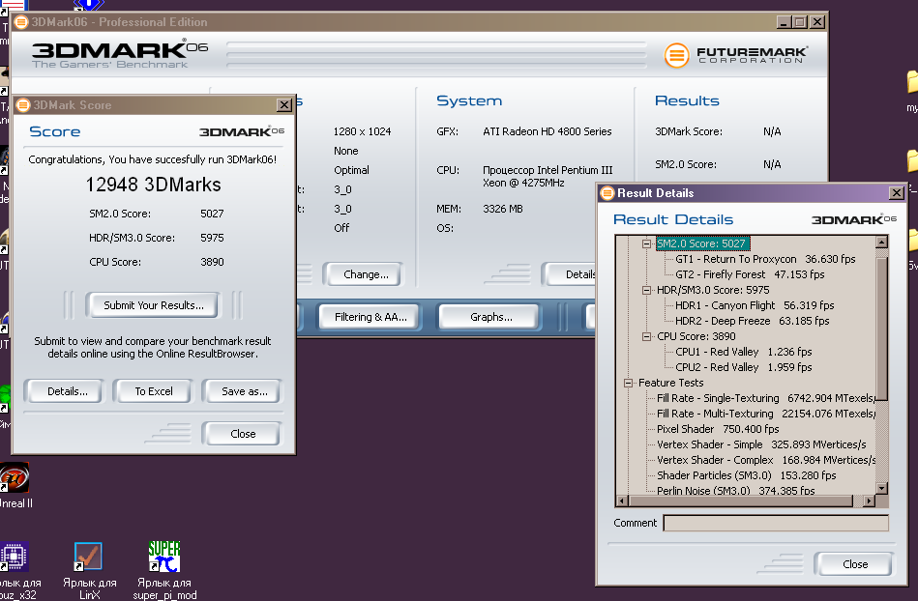Click the vertical scrollbar up arrow
Viewport: 918px width, 601px height.
(x=881, y=242)
